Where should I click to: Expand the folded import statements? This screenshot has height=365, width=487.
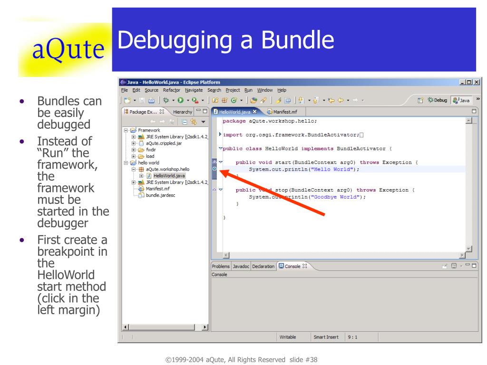coord(220,134)
